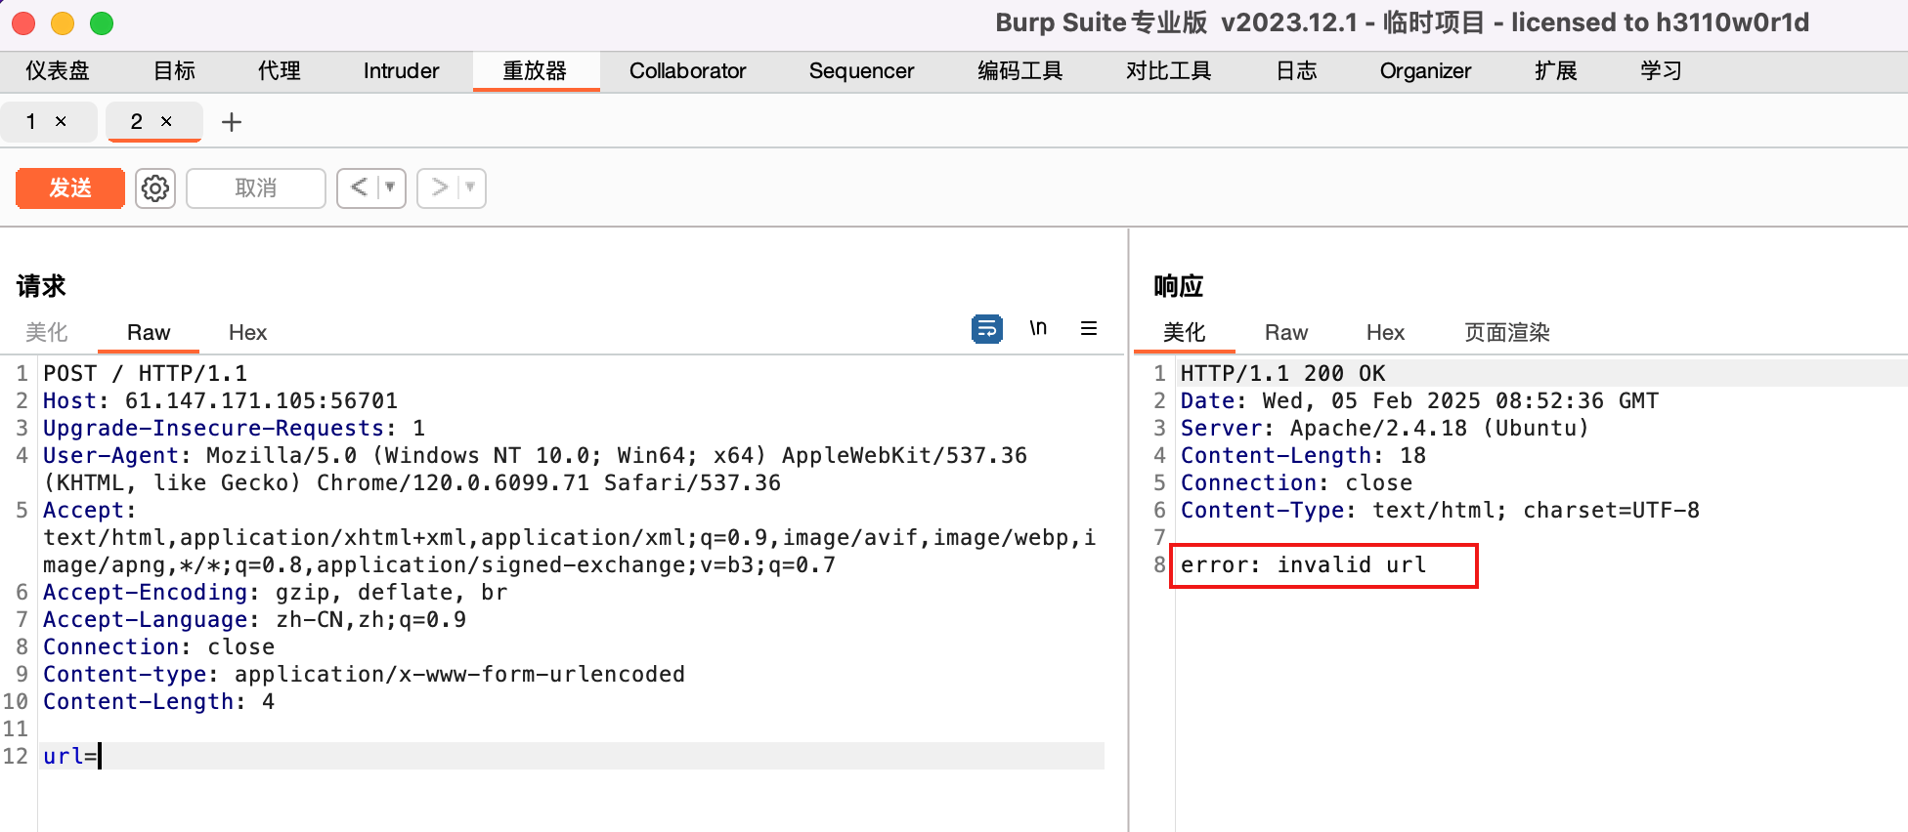Click the green macOS fullscreen button
The image size is (1908, 832).
pyautogui.click(x=102, y=23)
